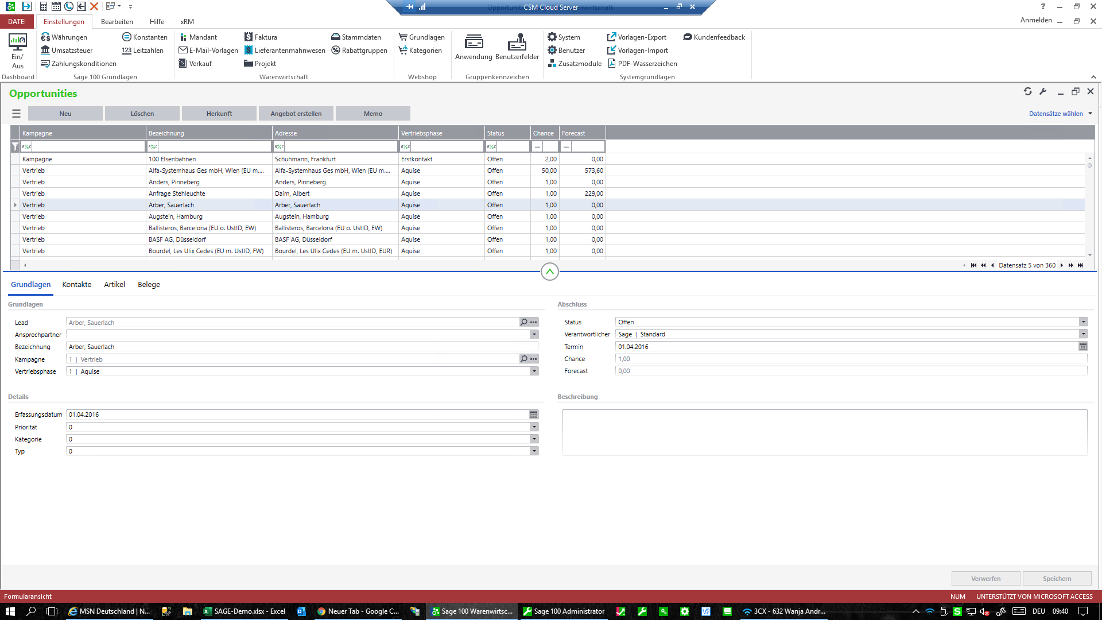Open Benutzerfelder settings

pos(517,47)
